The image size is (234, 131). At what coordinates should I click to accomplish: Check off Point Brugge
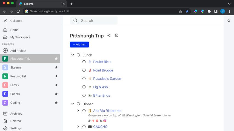pyautogui.click(x=84, y=70)
